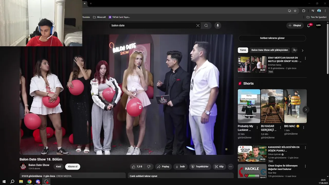Click the Youtube bookmark
The height and width of the screenshot is (185, 329).
coord(86,17)
